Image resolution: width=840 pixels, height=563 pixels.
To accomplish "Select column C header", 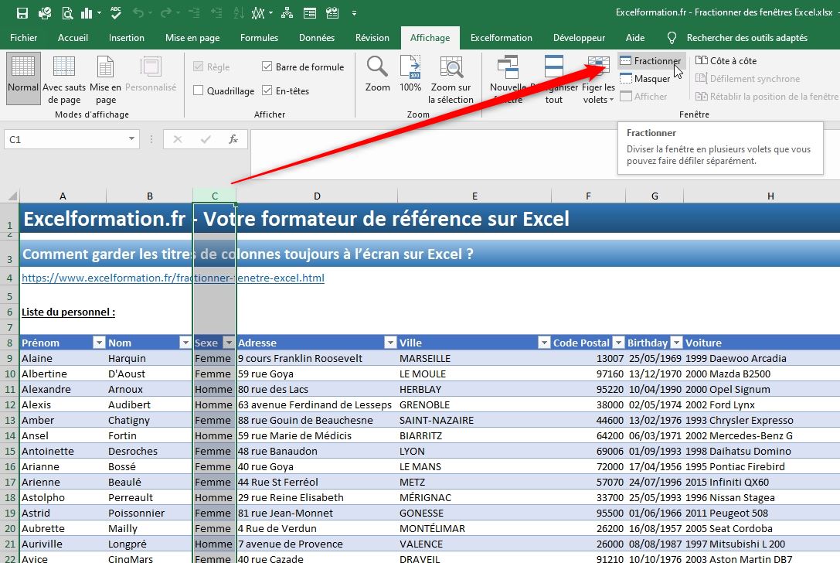I will 214,196.
